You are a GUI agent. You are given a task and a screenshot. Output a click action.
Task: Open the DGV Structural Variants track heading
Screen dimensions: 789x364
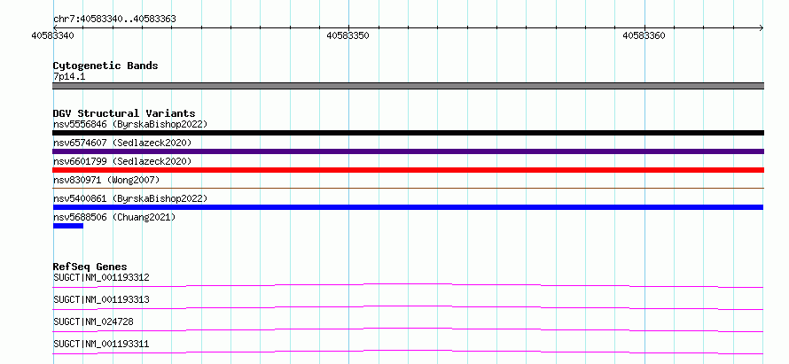click(x=124, y=113)
